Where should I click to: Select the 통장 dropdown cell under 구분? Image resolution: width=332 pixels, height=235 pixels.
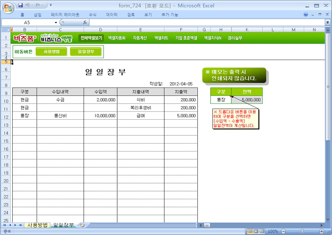point(221,100)
